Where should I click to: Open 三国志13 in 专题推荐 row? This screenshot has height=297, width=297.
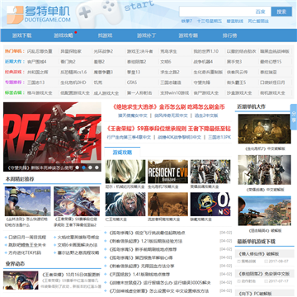(x=35, y=82)
